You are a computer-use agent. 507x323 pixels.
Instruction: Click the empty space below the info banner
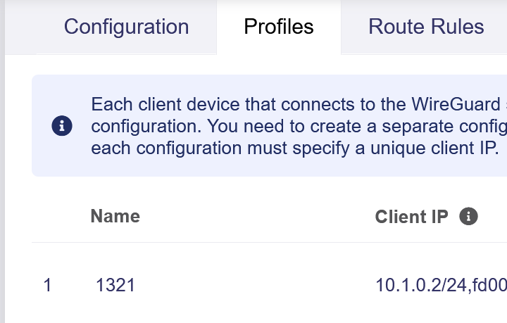pos(268,186)
